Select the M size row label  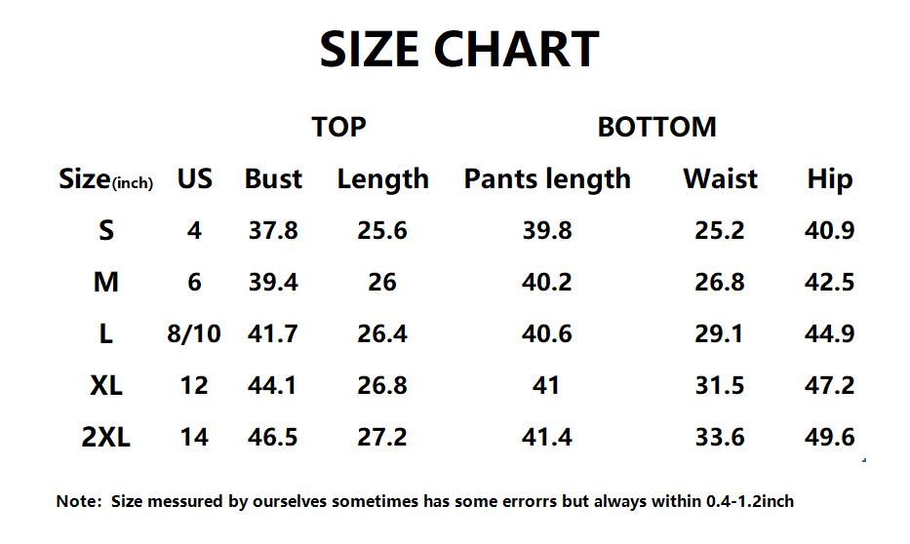[x=106, y=282]
